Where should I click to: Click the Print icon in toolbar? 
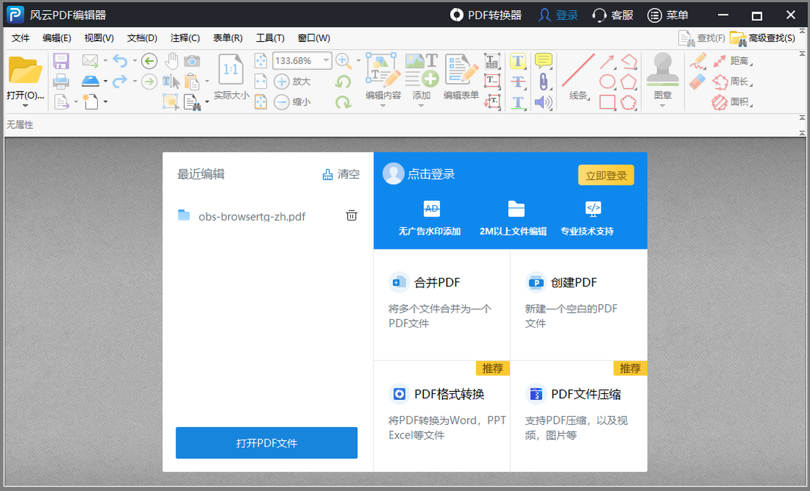(61, 82)
